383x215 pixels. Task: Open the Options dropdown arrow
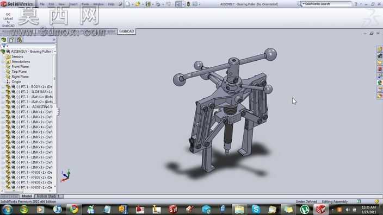(x=200, y=4)
